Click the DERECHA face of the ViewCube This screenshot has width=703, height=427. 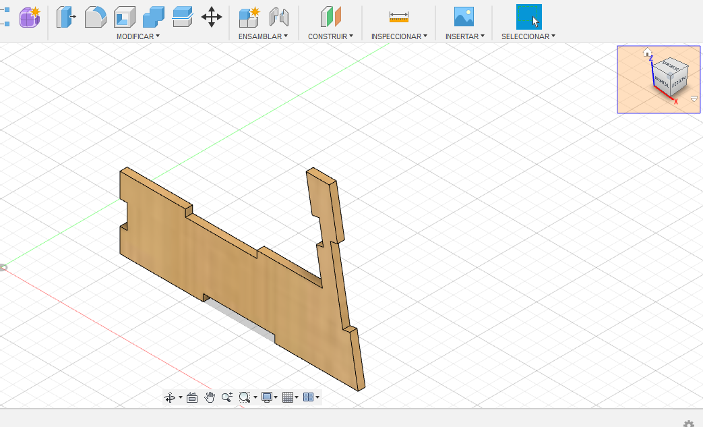coord(679,81)
